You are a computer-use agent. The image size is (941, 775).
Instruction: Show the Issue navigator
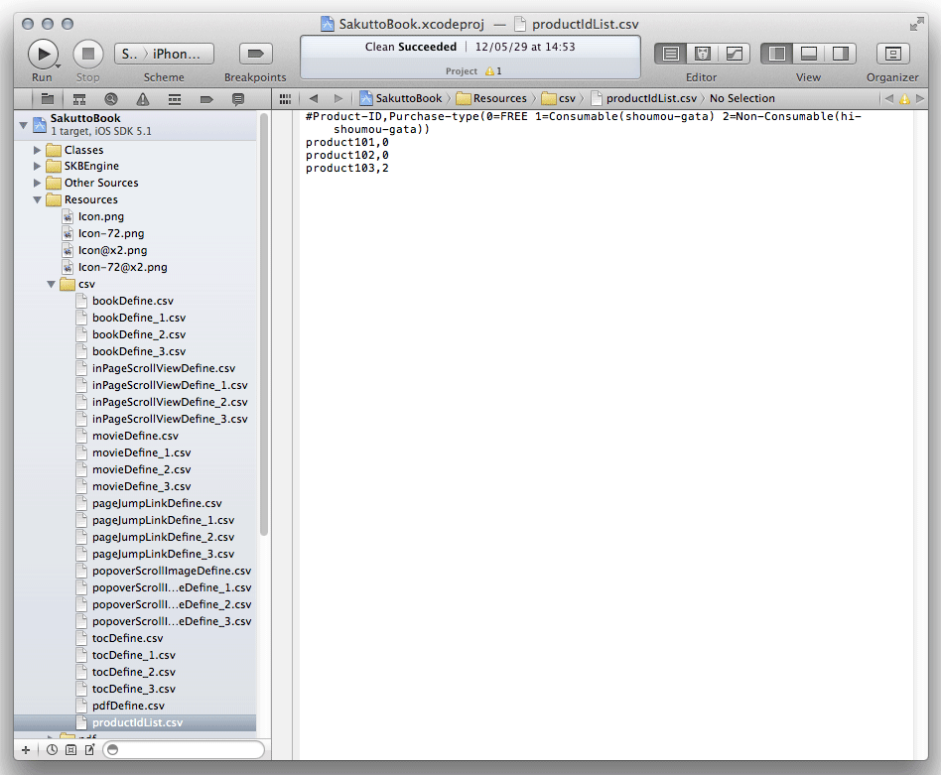pos(143,99)
